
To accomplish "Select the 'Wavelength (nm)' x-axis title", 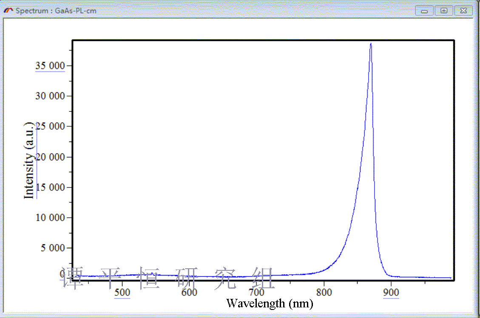I will [270, 303].
